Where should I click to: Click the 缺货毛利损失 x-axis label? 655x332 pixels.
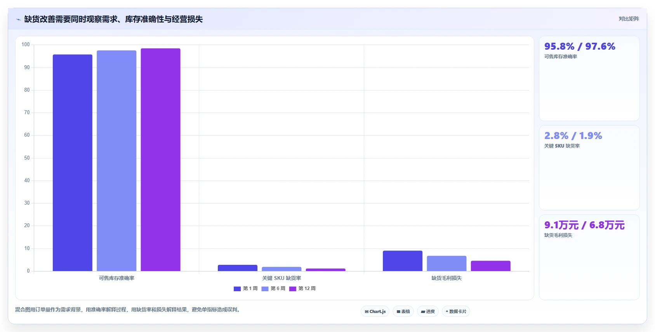[447, 278]
